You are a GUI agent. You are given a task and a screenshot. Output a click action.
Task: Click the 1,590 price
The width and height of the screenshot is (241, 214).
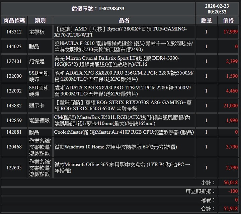[232, 76]
